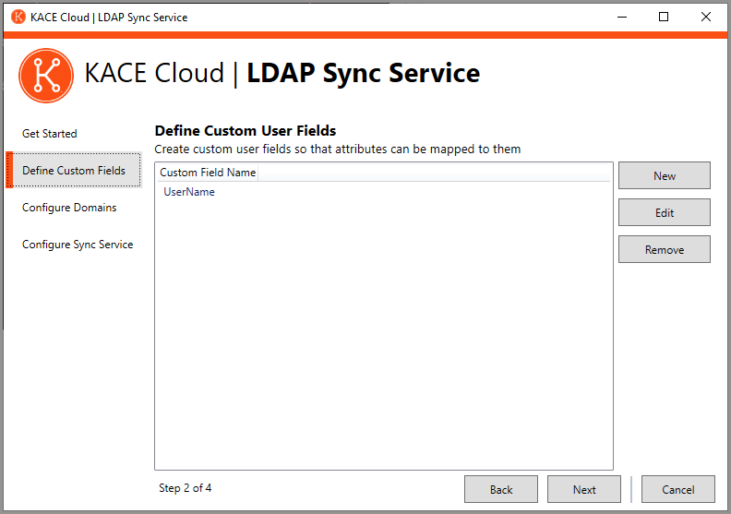
Task: Proceed with the Next button
Action: point(583,490)
